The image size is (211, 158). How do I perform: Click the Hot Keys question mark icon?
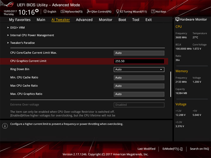pos(153,11)
